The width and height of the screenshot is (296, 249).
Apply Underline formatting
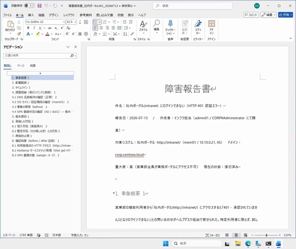(x=40, y=28)
